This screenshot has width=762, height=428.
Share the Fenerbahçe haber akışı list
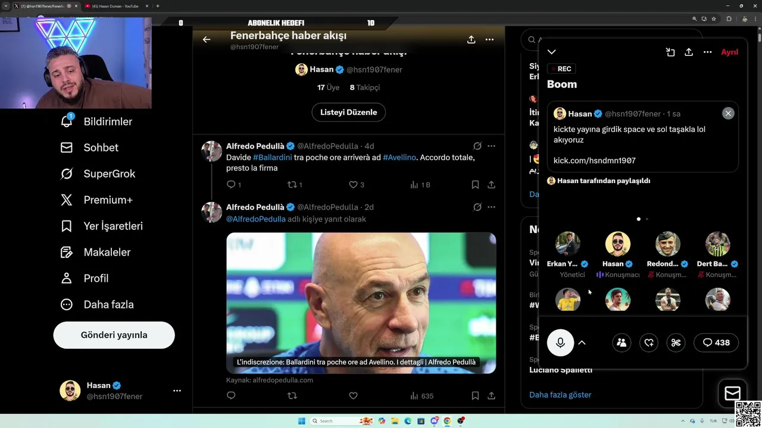(471, 40)
